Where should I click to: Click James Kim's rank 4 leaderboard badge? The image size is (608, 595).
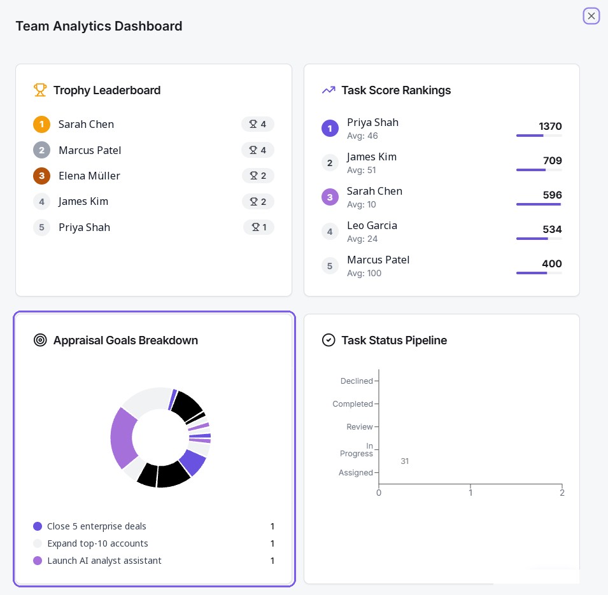[41, 202]
